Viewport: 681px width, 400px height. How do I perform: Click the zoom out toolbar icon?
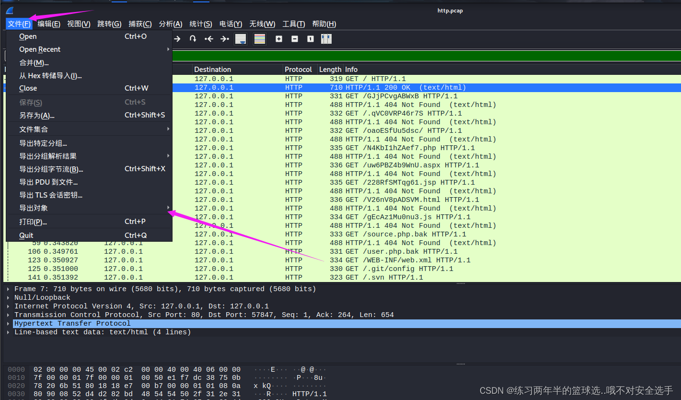(294, 39)
